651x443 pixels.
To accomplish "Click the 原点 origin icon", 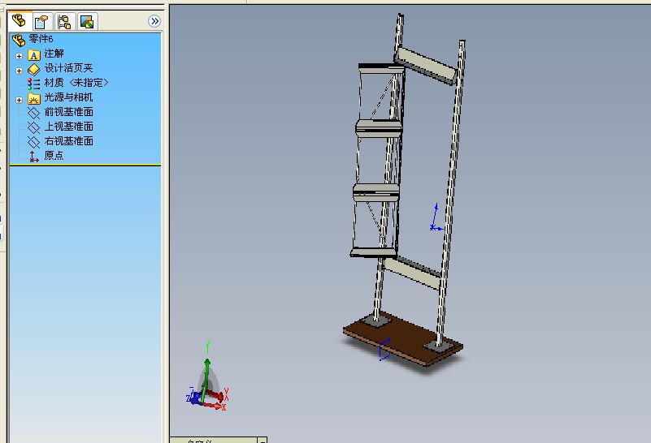I will [x=33, y=157].
